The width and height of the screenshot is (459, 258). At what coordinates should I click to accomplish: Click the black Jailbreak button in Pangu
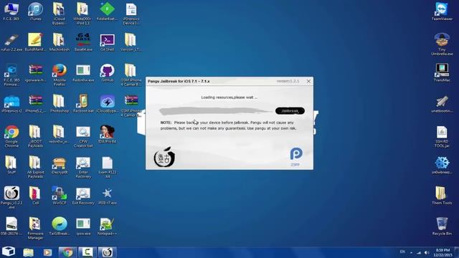pos(290,111)
